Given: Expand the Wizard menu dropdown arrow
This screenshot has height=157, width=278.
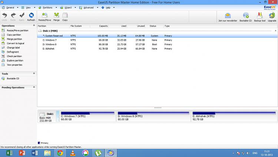Looking at the screenshot, I should click(75, 8).
